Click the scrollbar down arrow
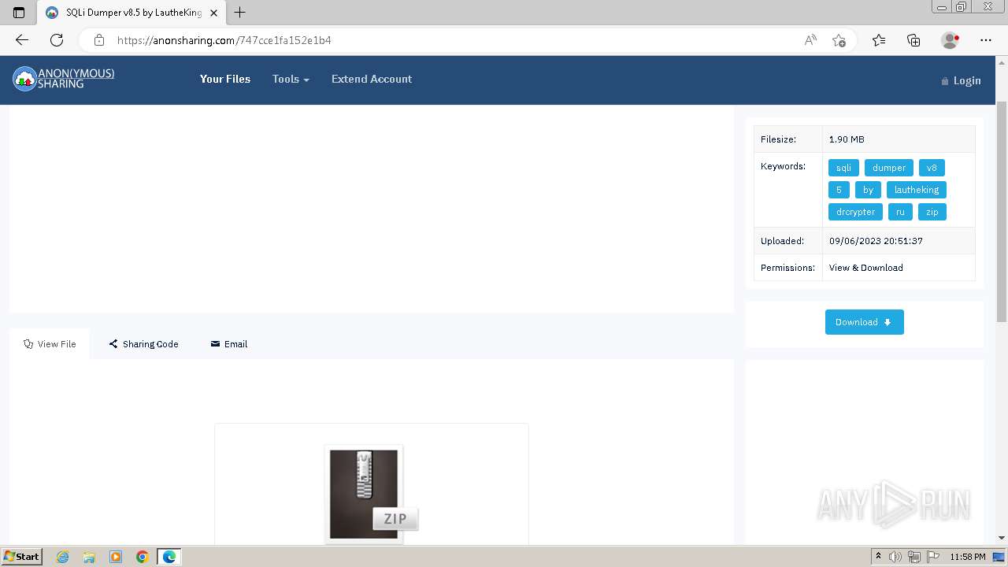This screenshot has height=567, width=1008. (1002, 538)
